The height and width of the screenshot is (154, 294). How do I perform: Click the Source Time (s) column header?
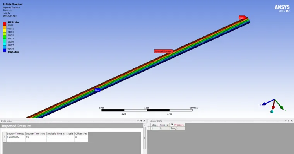16,133
